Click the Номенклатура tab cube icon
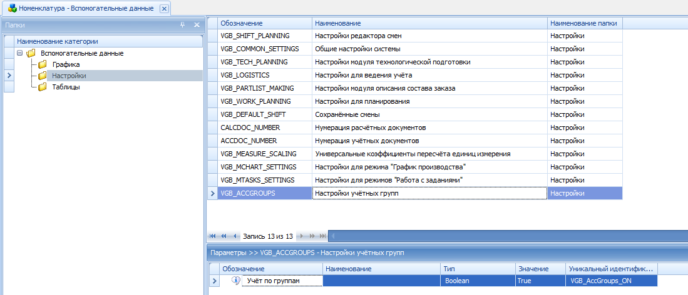This screenshot has height=295, width=688. pyautogui.click(x=13, y=9)
